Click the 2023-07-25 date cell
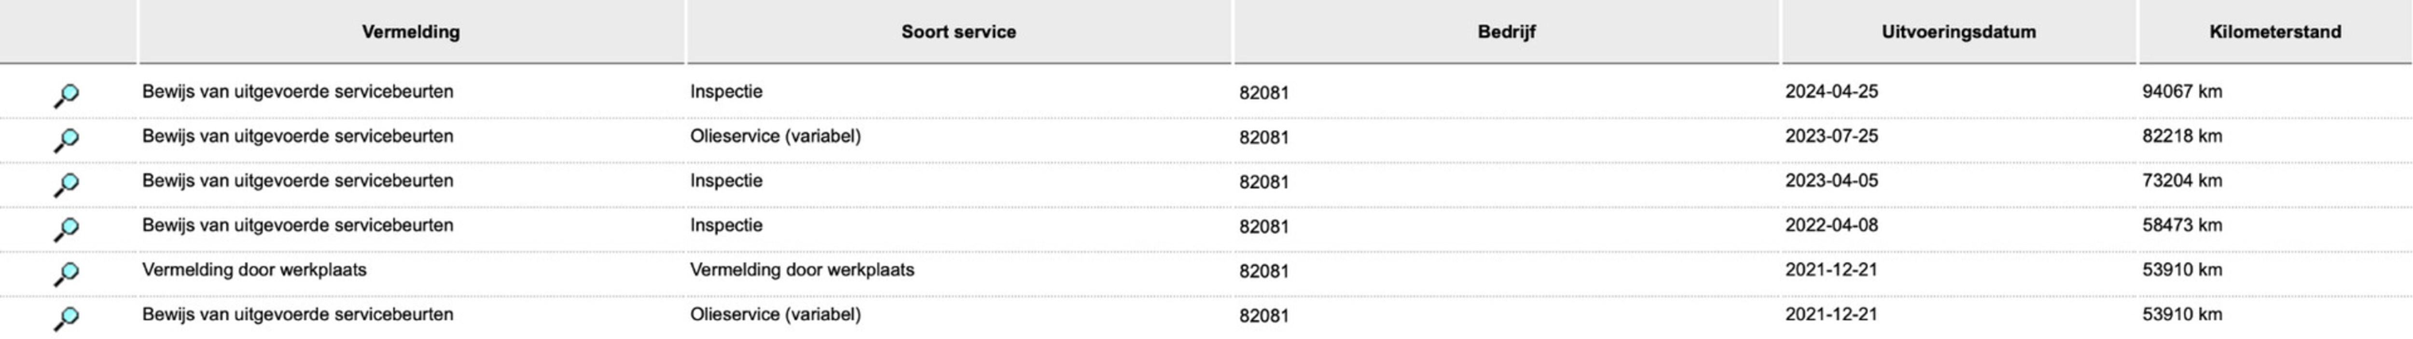 coord(1831,137)
